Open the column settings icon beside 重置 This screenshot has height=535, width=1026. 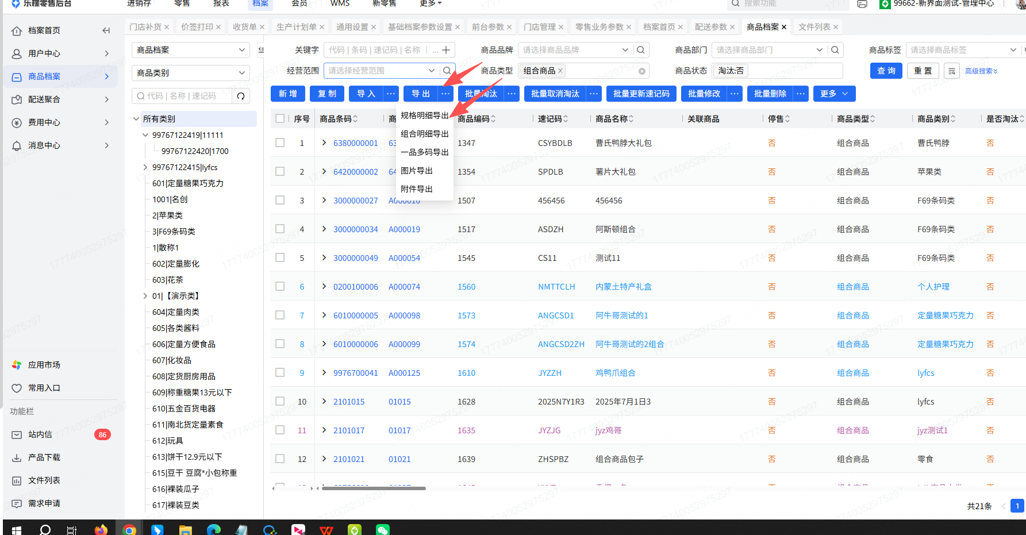pyautogui.click(x=952, y=71)
